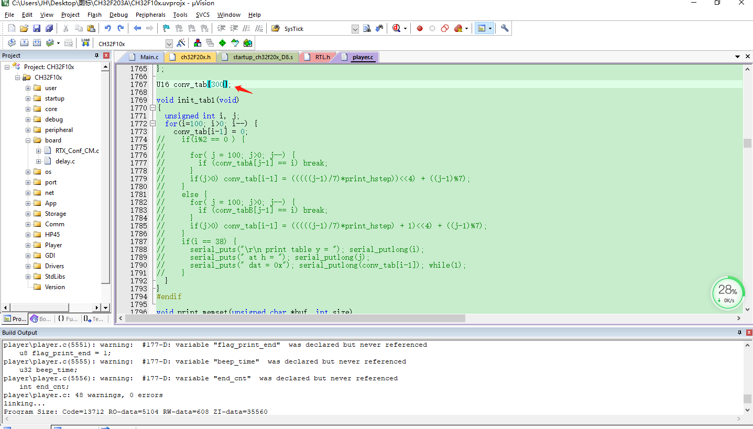This screenshot has height=429, width=753.
Task: Create a new file with toolbar icon
Action: (x=12, y=28)
